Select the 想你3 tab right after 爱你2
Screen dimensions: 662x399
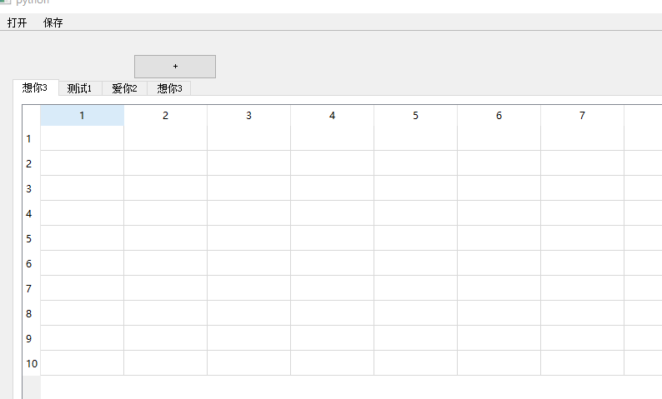coord(169,88)
